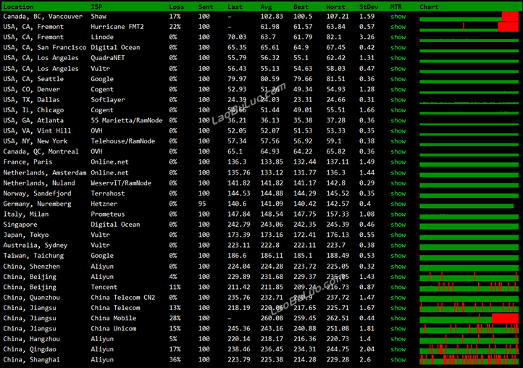Open the 'show' link for Vultr Tokyo
Screen dimensions: 523x368
pyautogui.click(x=398, y=235)
